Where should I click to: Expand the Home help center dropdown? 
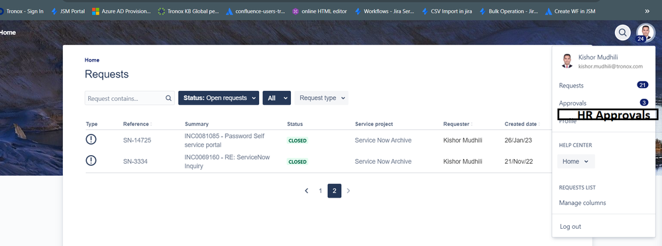point(576,161)
